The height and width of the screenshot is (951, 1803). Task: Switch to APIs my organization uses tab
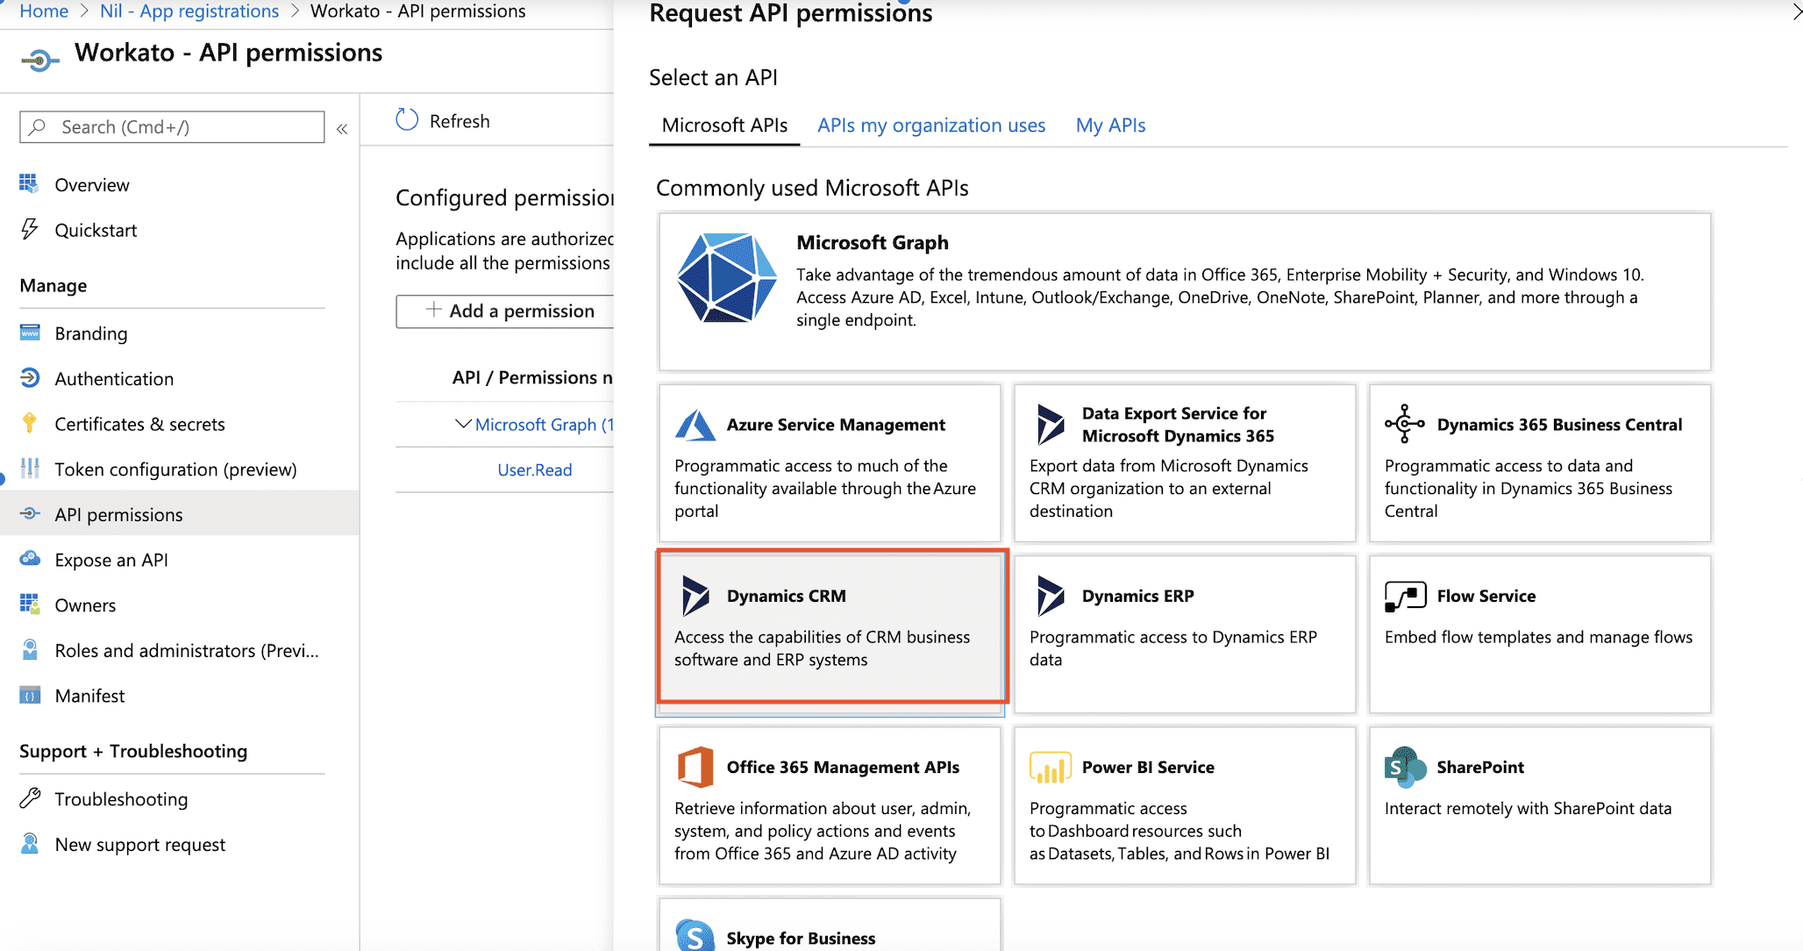(x=930, y=125)
